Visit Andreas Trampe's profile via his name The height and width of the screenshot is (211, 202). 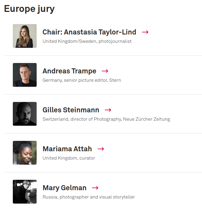(69, 71)
